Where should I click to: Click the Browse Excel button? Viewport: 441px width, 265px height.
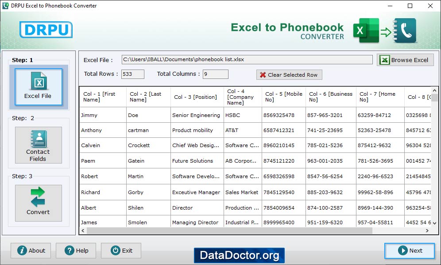pos(405,60)
